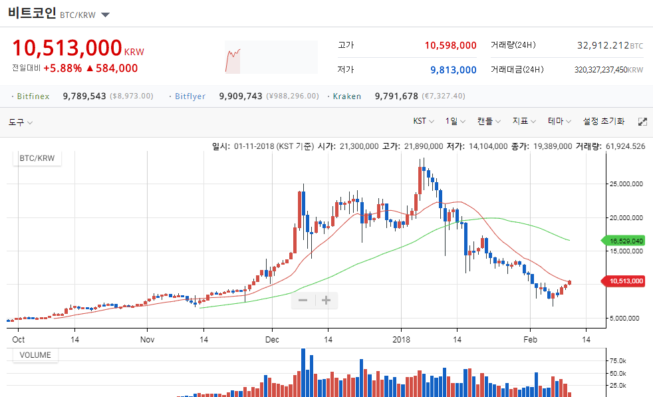Open the 지표 indicators menu
The height and width of the screenshot is (397, 653).
[524, 122]
